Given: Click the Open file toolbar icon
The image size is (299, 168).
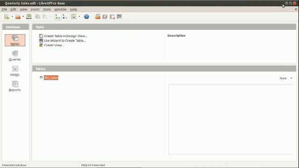Looking at the screenshot, I should (x=18, y=17).
